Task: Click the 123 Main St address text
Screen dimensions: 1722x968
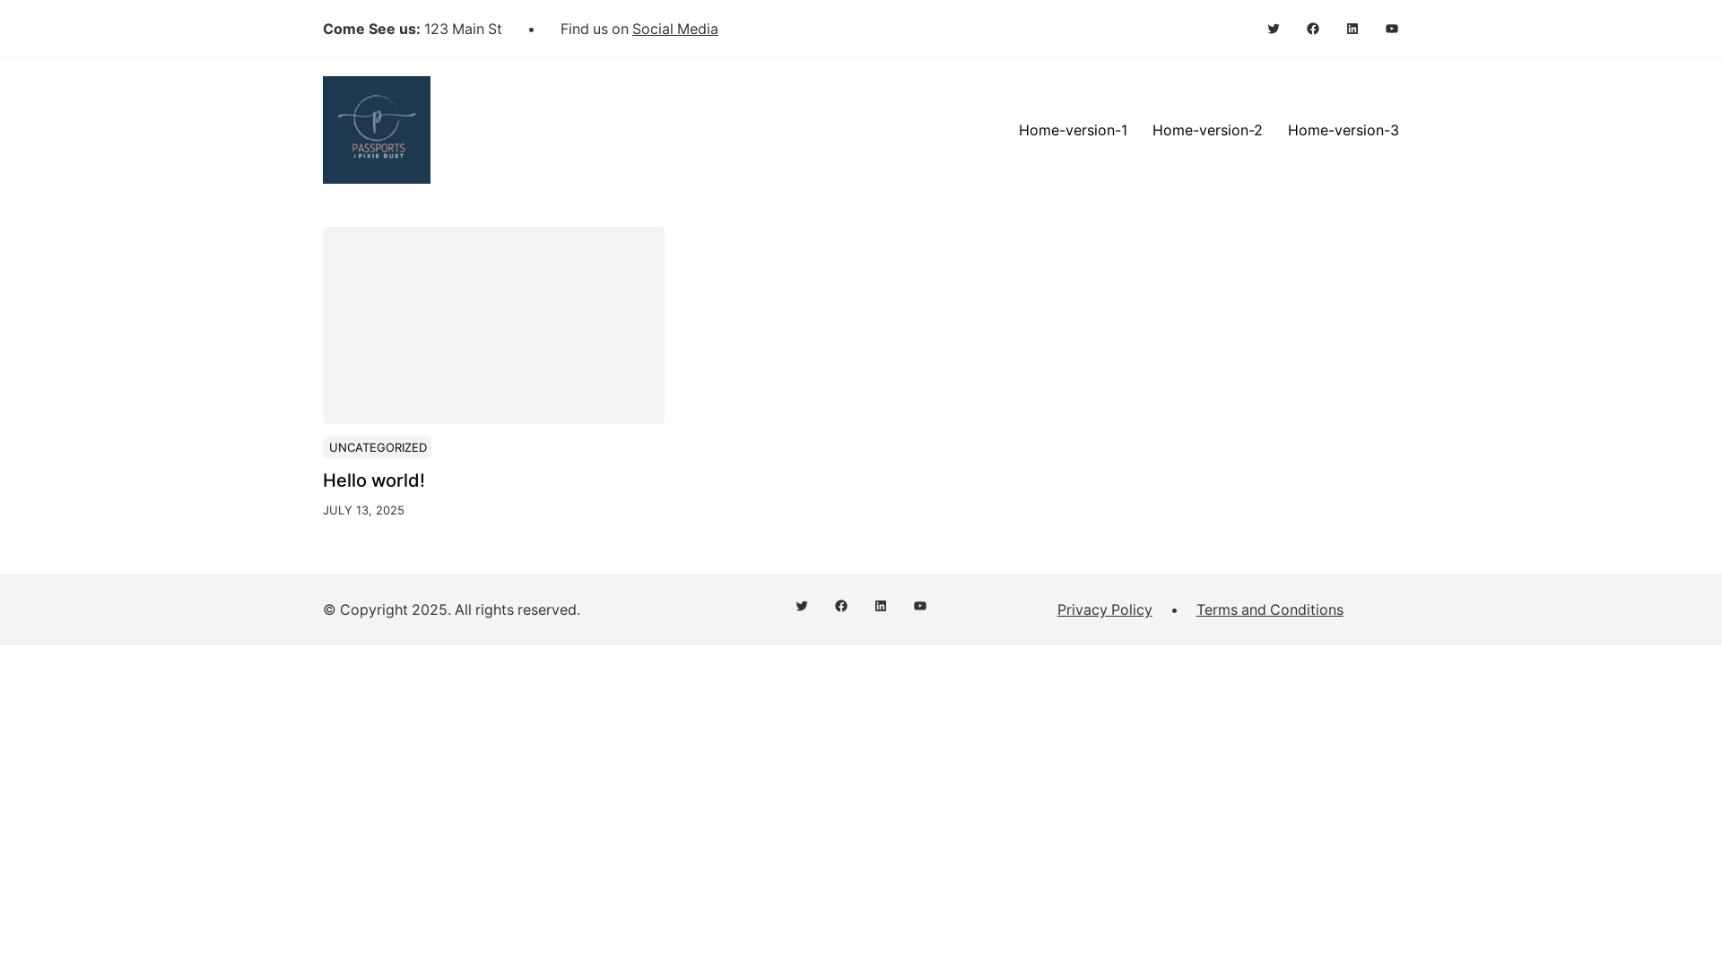Action: (463, 29)
